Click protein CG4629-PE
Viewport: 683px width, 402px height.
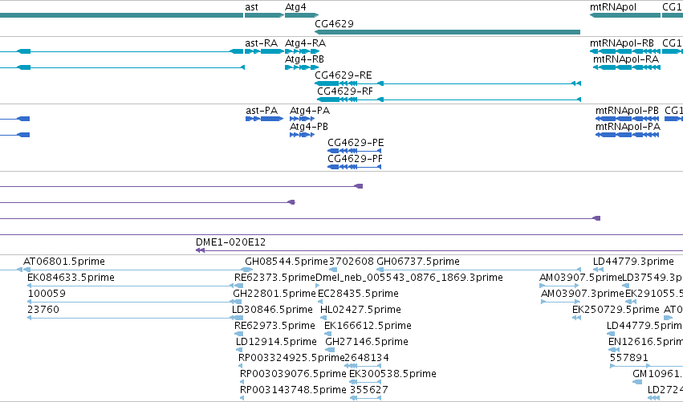pos(354,151)
